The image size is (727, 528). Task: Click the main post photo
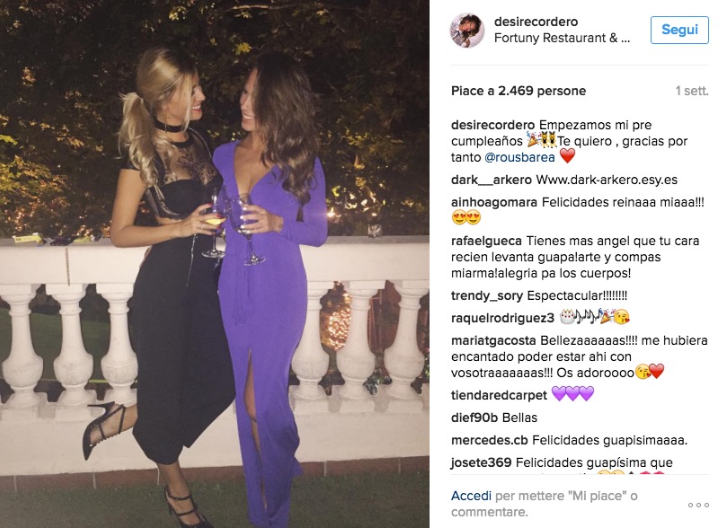215,264
